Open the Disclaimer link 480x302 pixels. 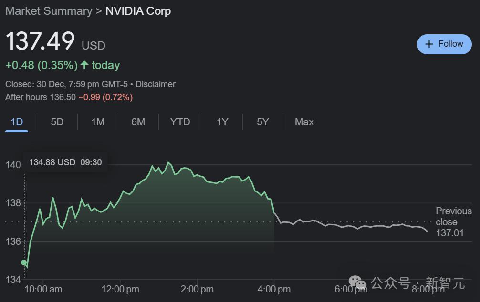click(156, 84)
